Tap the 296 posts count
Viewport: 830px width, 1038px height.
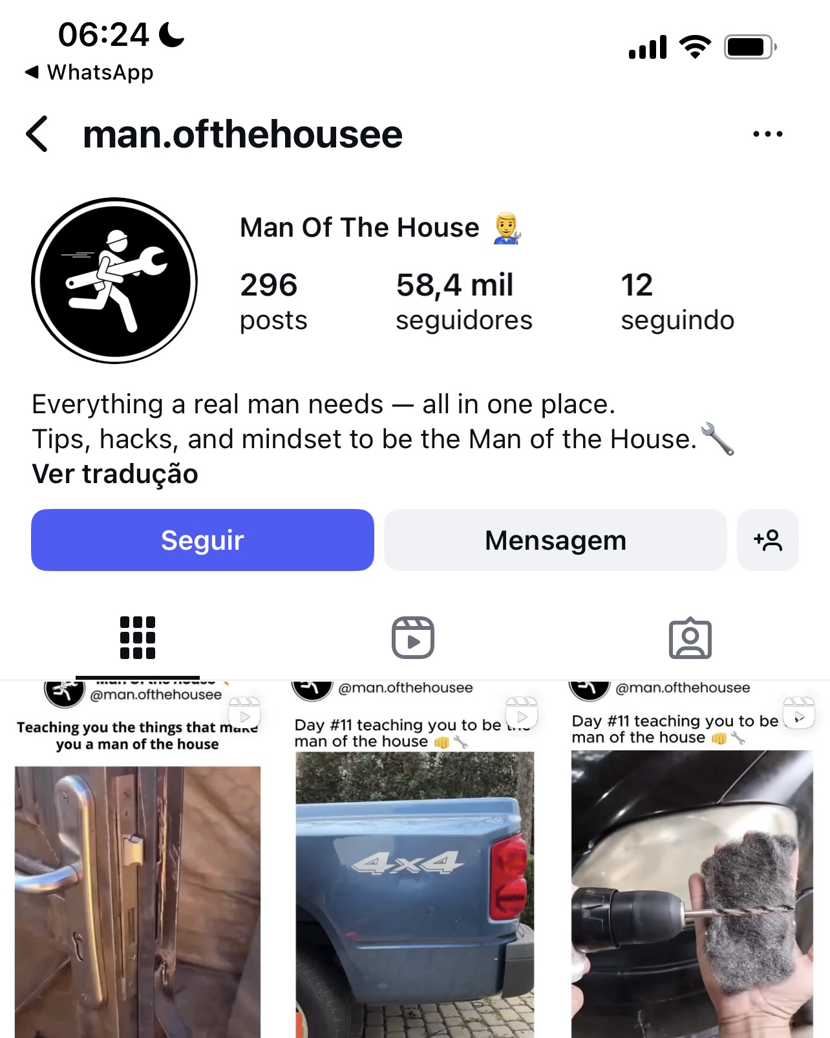273,301
